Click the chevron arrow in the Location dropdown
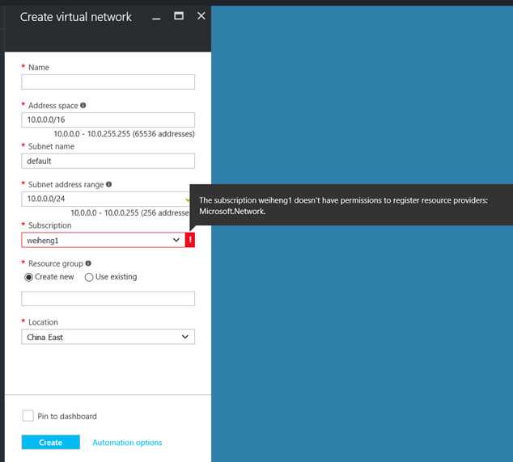 click(185, 337)
